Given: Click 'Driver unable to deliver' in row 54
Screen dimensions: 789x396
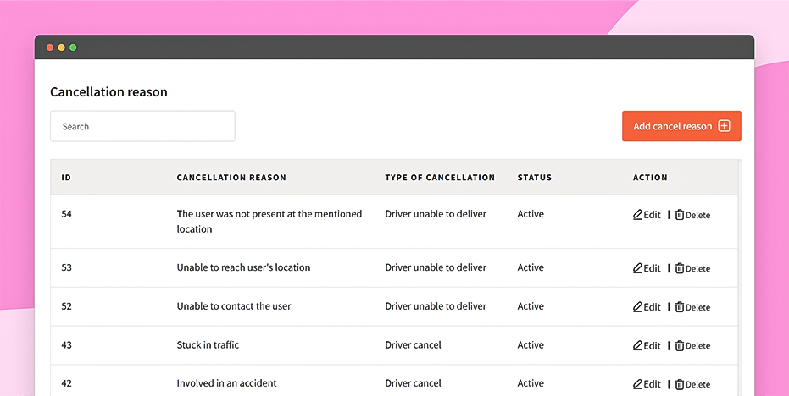Looking at the screenshot, I should click(436, 214).
